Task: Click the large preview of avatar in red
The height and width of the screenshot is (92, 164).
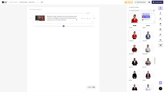Action: 135,18
